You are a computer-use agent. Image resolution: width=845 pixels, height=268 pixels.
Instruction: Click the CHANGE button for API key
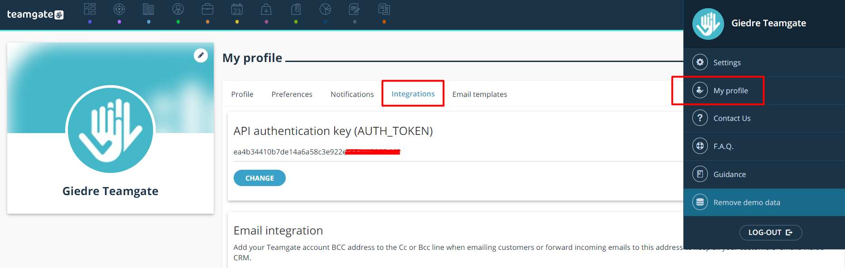259,178
